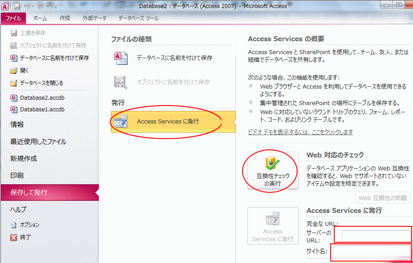Select 最近使用したファイル in the sidebar
The image size is (413, 263).
38,142
